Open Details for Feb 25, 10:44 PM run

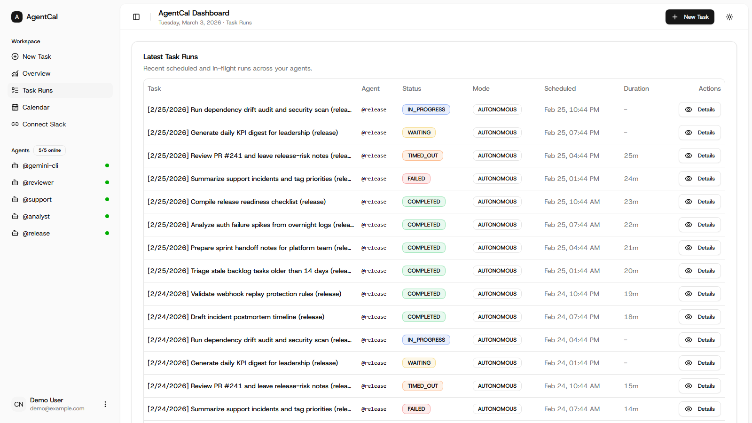tap(699, 110)
